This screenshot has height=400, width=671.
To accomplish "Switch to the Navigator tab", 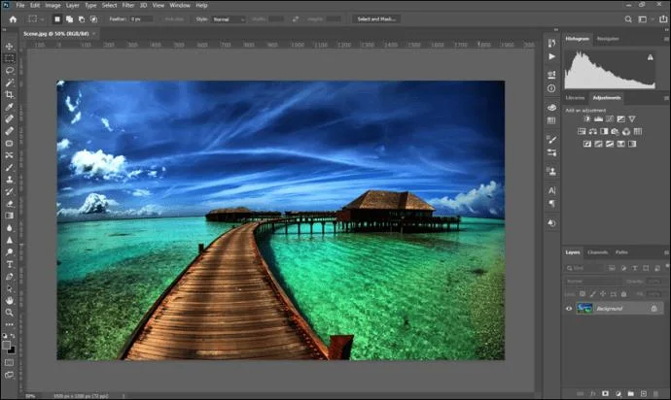I will 608,38.
